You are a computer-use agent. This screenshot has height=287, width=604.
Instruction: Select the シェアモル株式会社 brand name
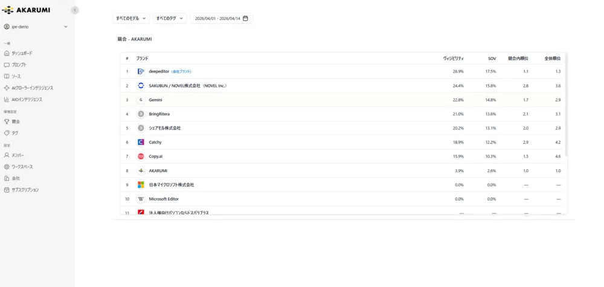click(x=165, y=128)
